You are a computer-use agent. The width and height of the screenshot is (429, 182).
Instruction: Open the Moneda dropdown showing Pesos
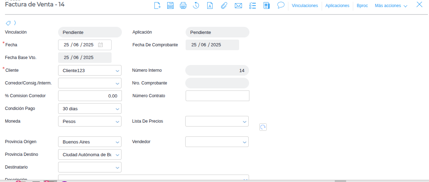tap(90, 121)
